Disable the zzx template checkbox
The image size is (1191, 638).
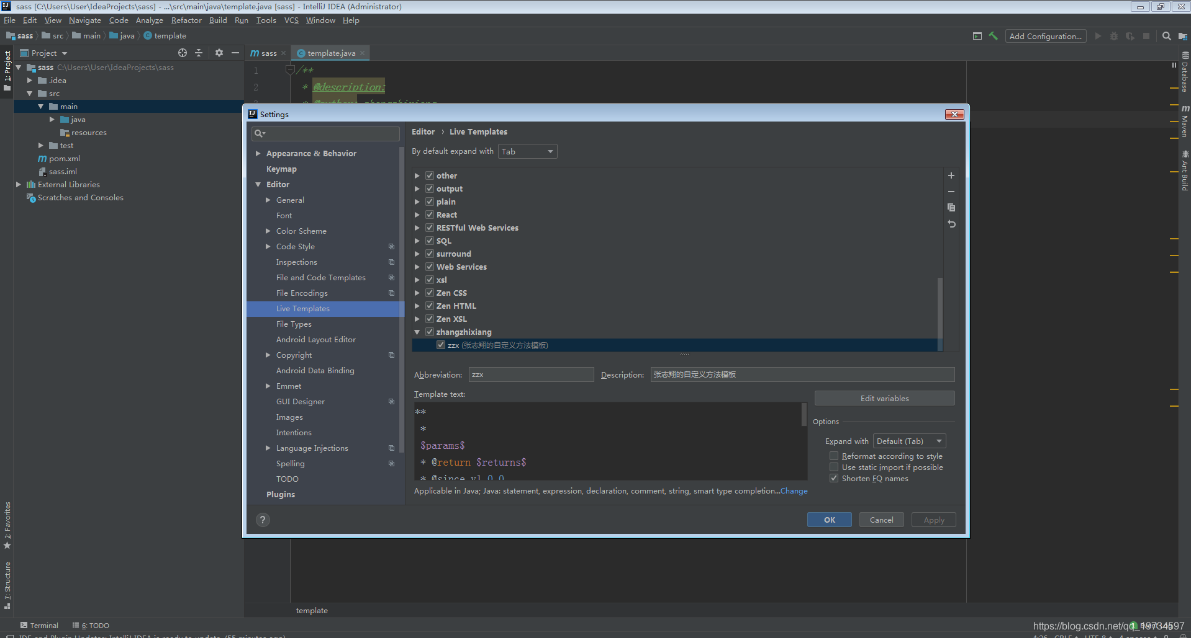click(x=441, y=345)
